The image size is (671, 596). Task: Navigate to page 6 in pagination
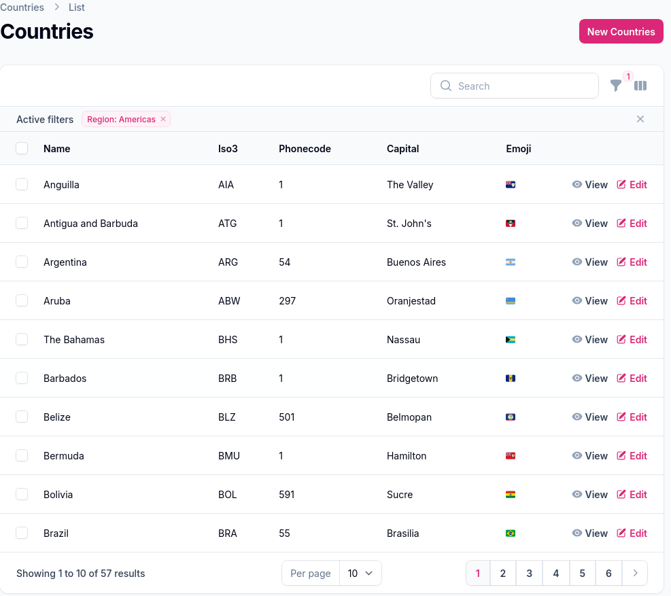click(x=608, y=573)
